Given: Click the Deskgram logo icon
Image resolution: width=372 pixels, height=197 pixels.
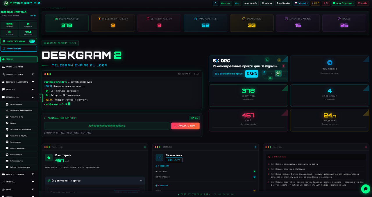Looking at the screenshot, I should coord(6,3).
